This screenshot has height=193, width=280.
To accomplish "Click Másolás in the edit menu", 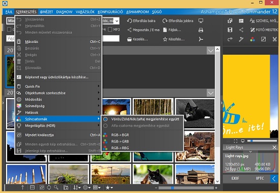I will tap(58, 42).
